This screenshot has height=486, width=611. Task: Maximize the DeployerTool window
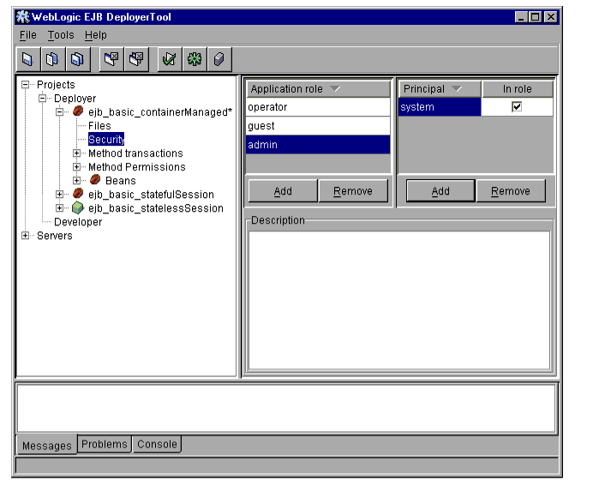click(536, 17)
